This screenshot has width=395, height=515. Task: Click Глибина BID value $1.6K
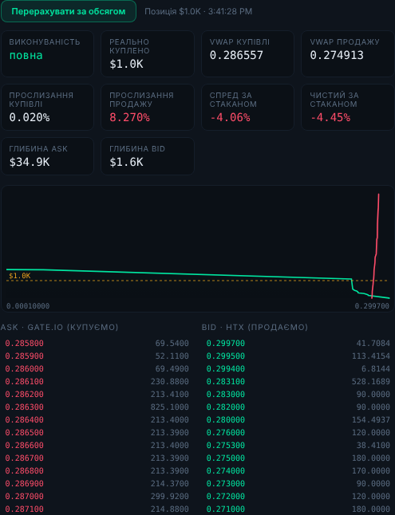tap(126, 162)
